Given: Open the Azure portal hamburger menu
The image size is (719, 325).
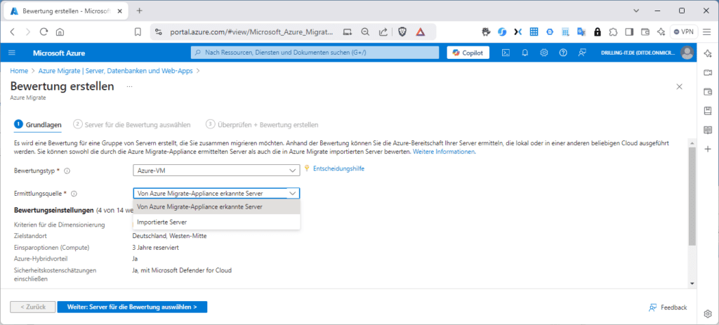Looking at the screenshot, I should [x=12, y=53].
